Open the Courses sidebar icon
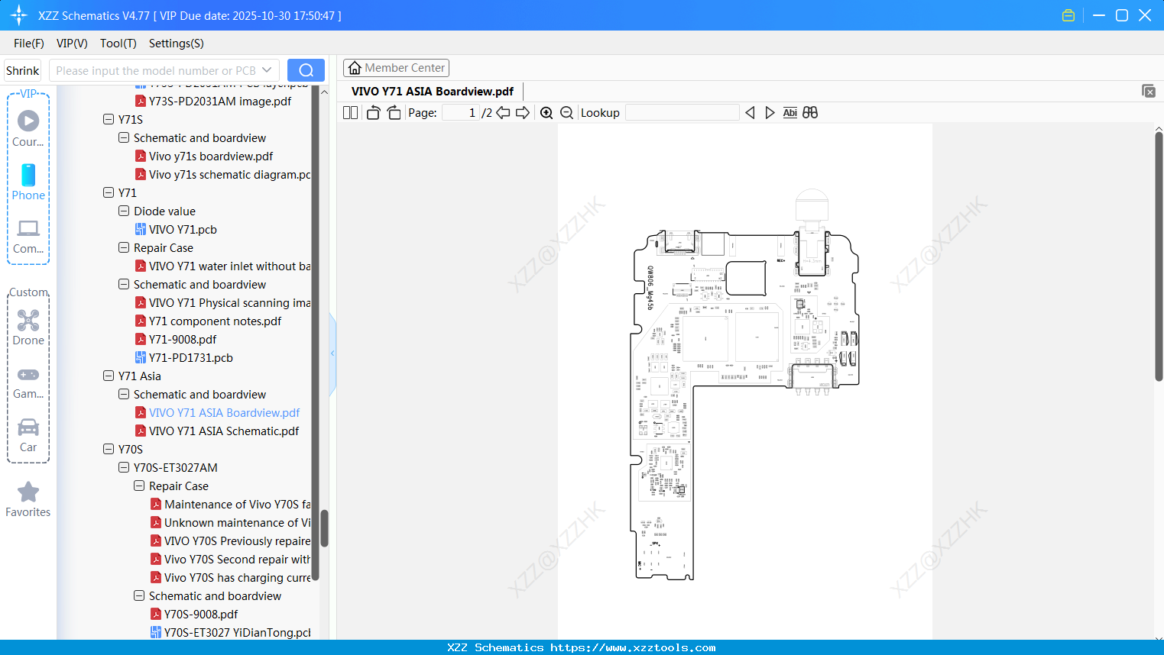 click(28, 128)
